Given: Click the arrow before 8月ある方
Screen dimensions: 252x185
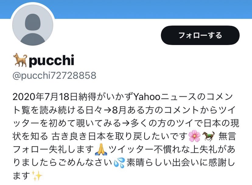Looking at the screenshot, I should tap(108, 110).
